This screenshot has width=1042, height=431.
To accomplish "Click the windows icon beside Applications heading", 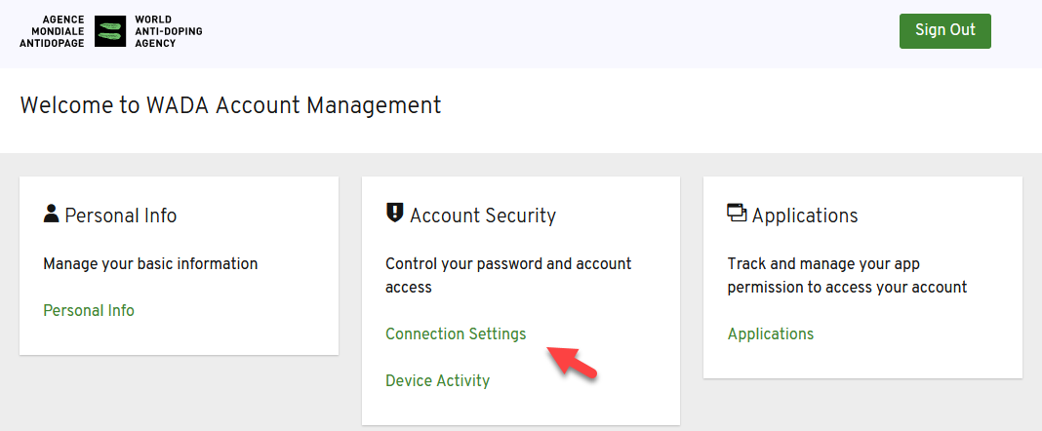I will [737, 214].
